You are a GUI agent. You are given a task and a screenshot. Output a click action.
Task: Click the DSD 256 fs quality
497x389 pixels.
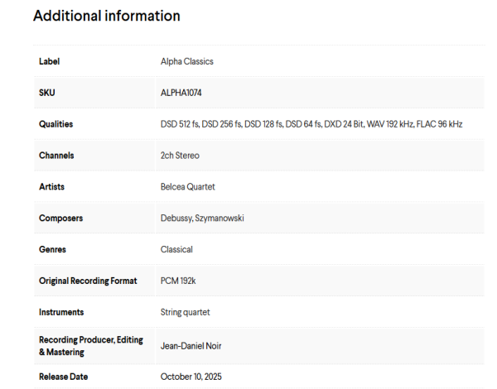pyautogui.click(x=222, y=124)
